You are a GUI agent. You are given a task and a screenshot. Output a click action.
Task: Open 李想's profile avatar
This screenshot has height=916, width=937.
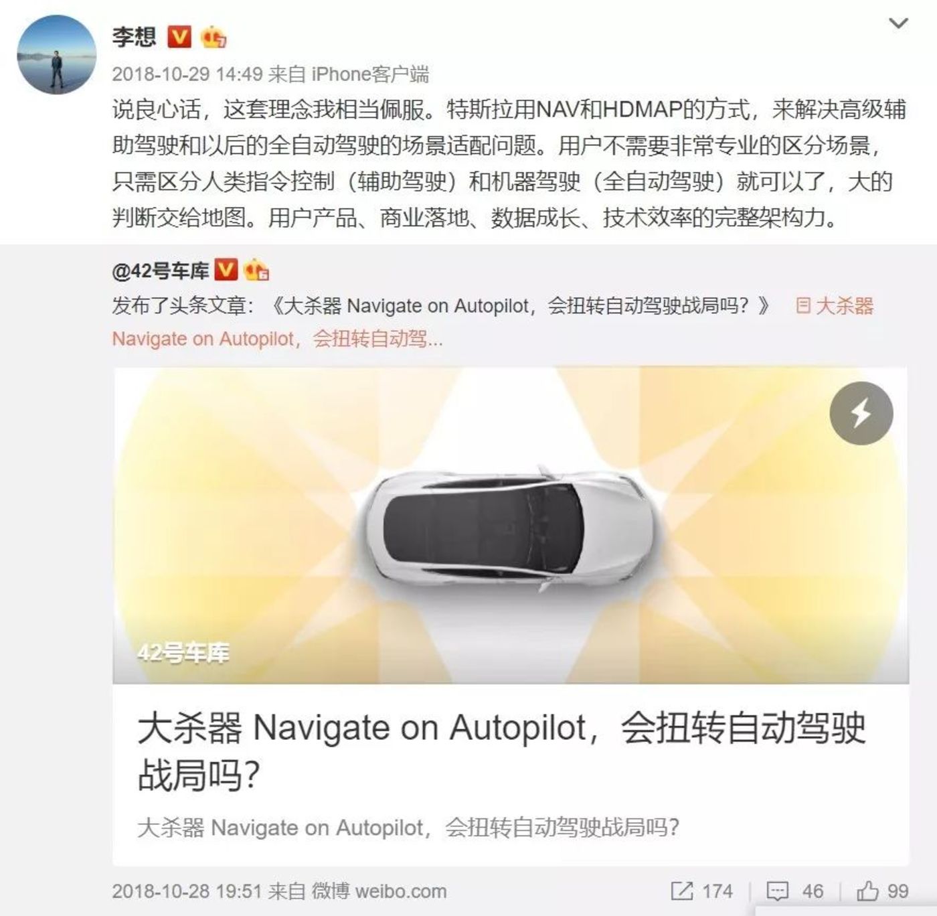(x=56, y=54)
